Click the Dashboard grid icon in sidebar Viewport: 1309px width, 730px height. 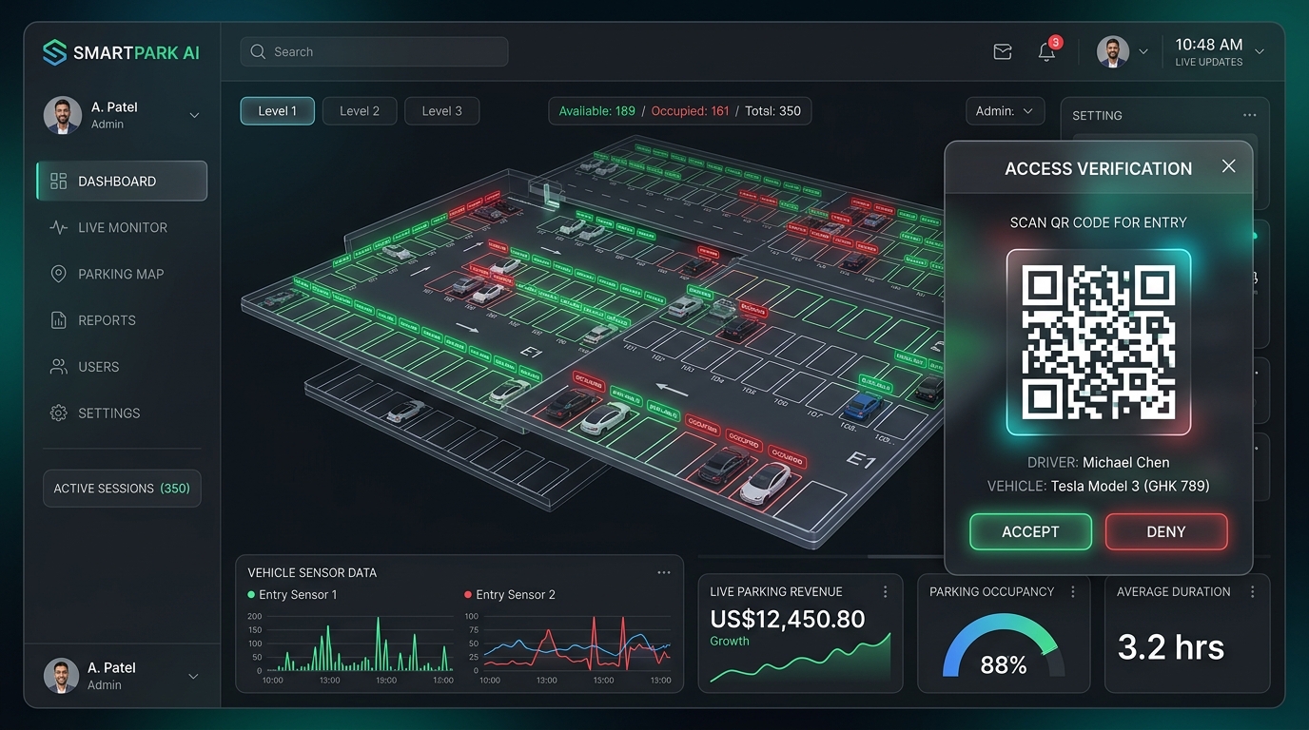tap(59, 181)
